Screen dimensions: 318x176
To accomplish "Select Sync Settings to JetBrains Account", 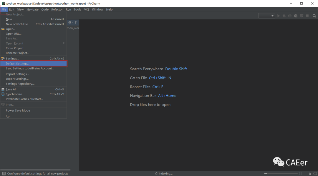I will click(x=34, y=68).
